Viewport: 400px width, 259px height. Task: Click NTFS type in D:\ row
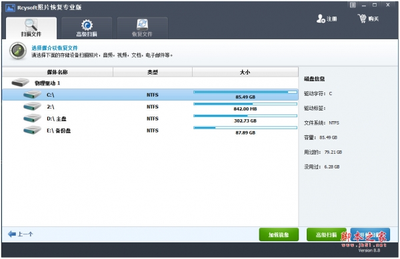[x=153, y=119]
